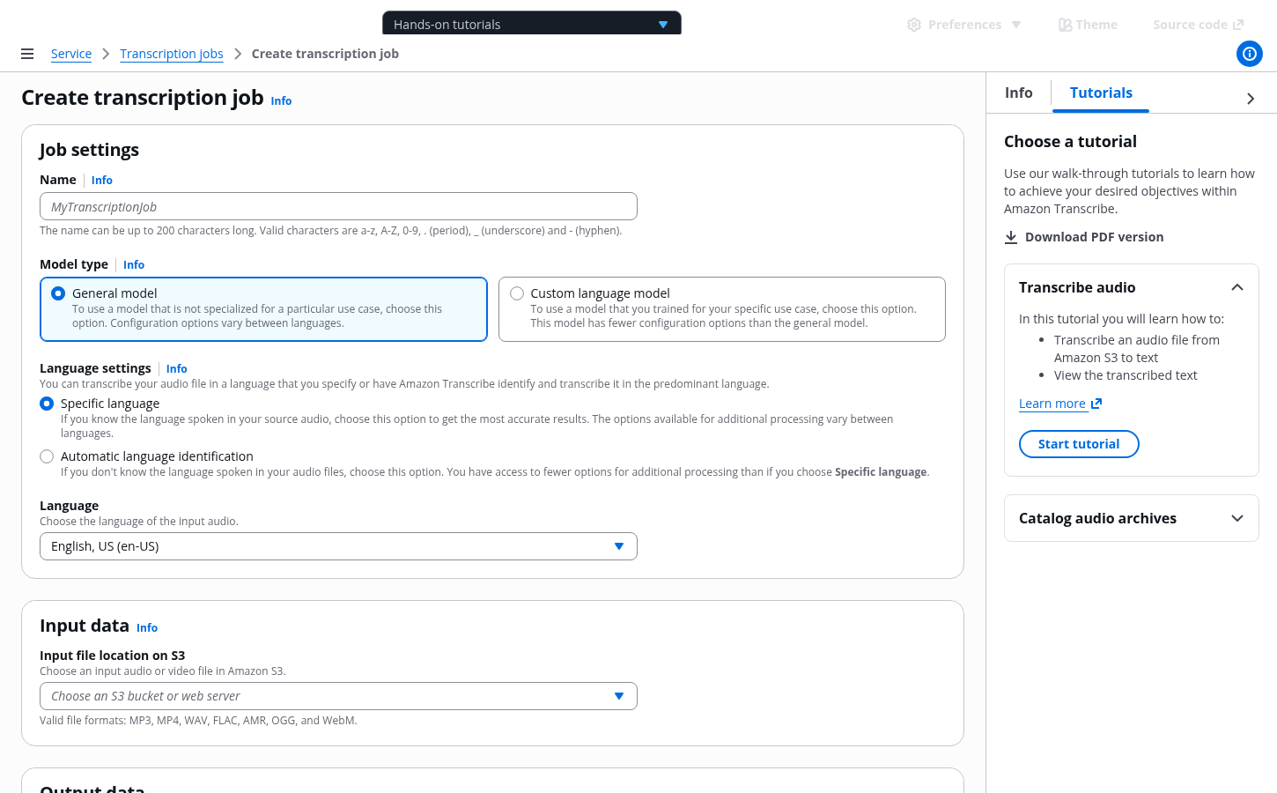Select the Custom language model option
Screen dimensions: 1277x793
point(517,293)
